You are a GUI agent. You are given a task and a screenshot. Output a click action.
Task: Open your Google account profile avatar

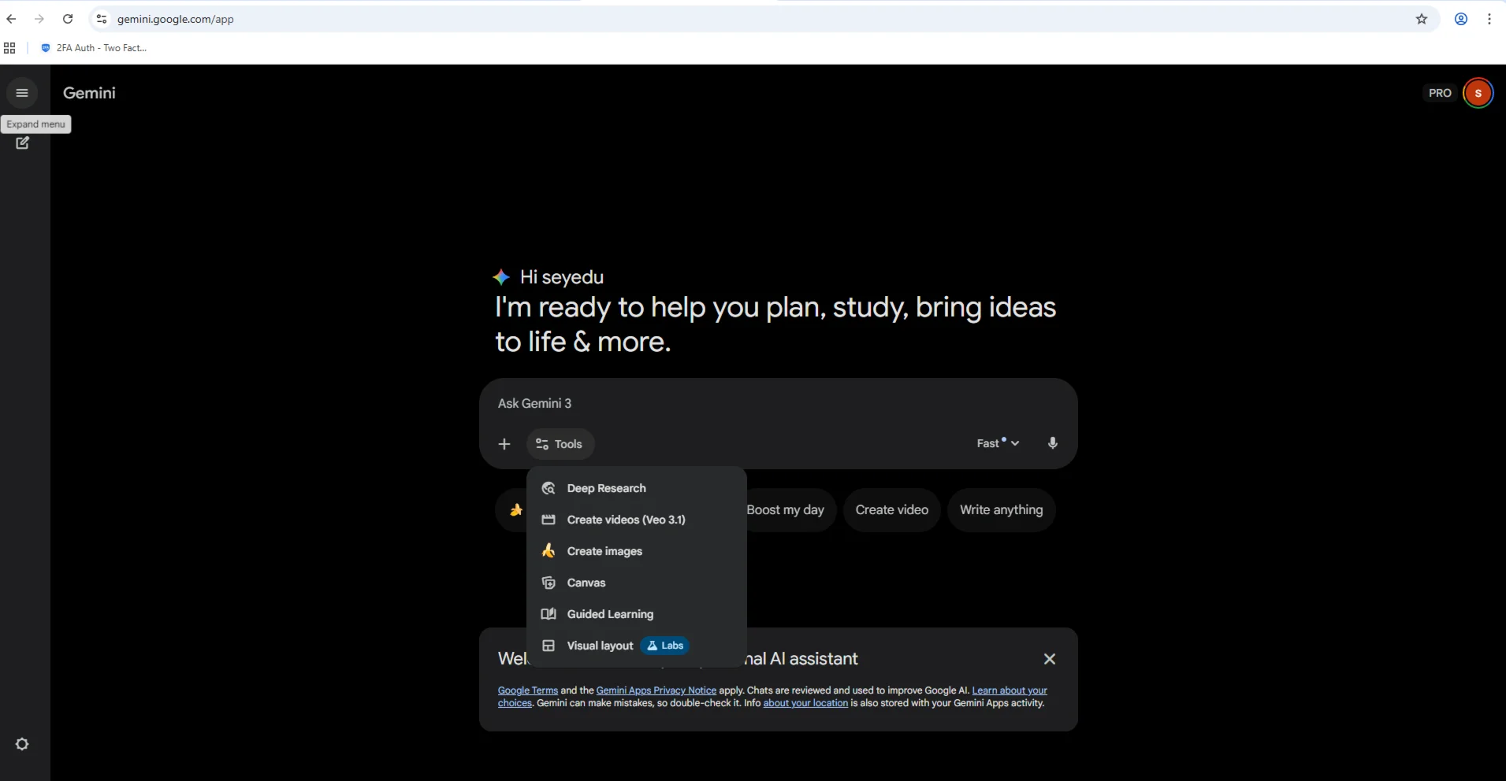tap(1478, 92)
